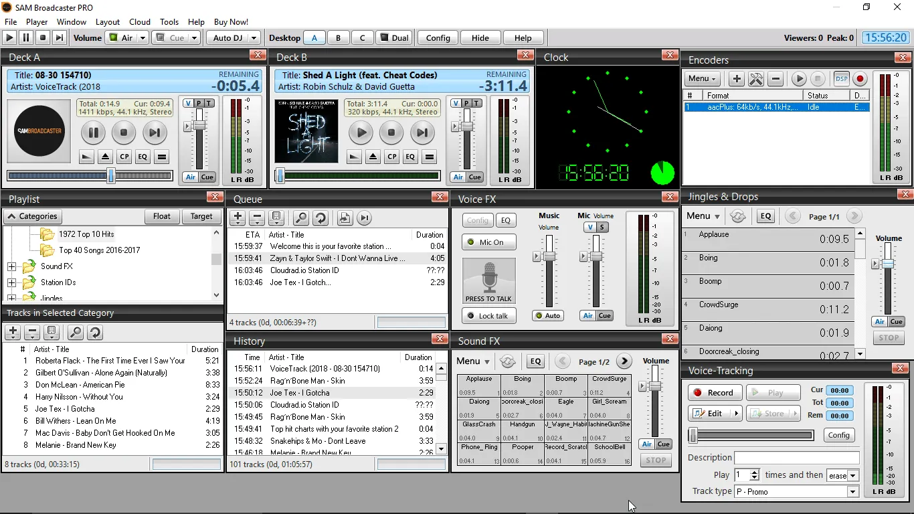Open the EQ for Deck B

[410, 157]
